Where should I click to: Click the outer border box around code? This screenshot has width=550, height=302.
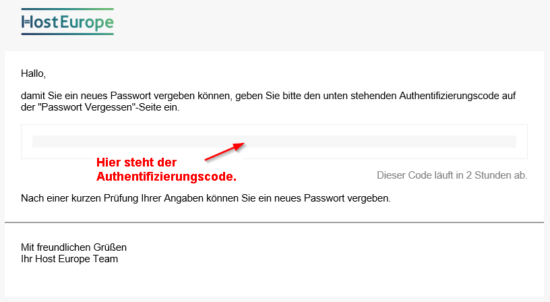[x=274, y=142]
